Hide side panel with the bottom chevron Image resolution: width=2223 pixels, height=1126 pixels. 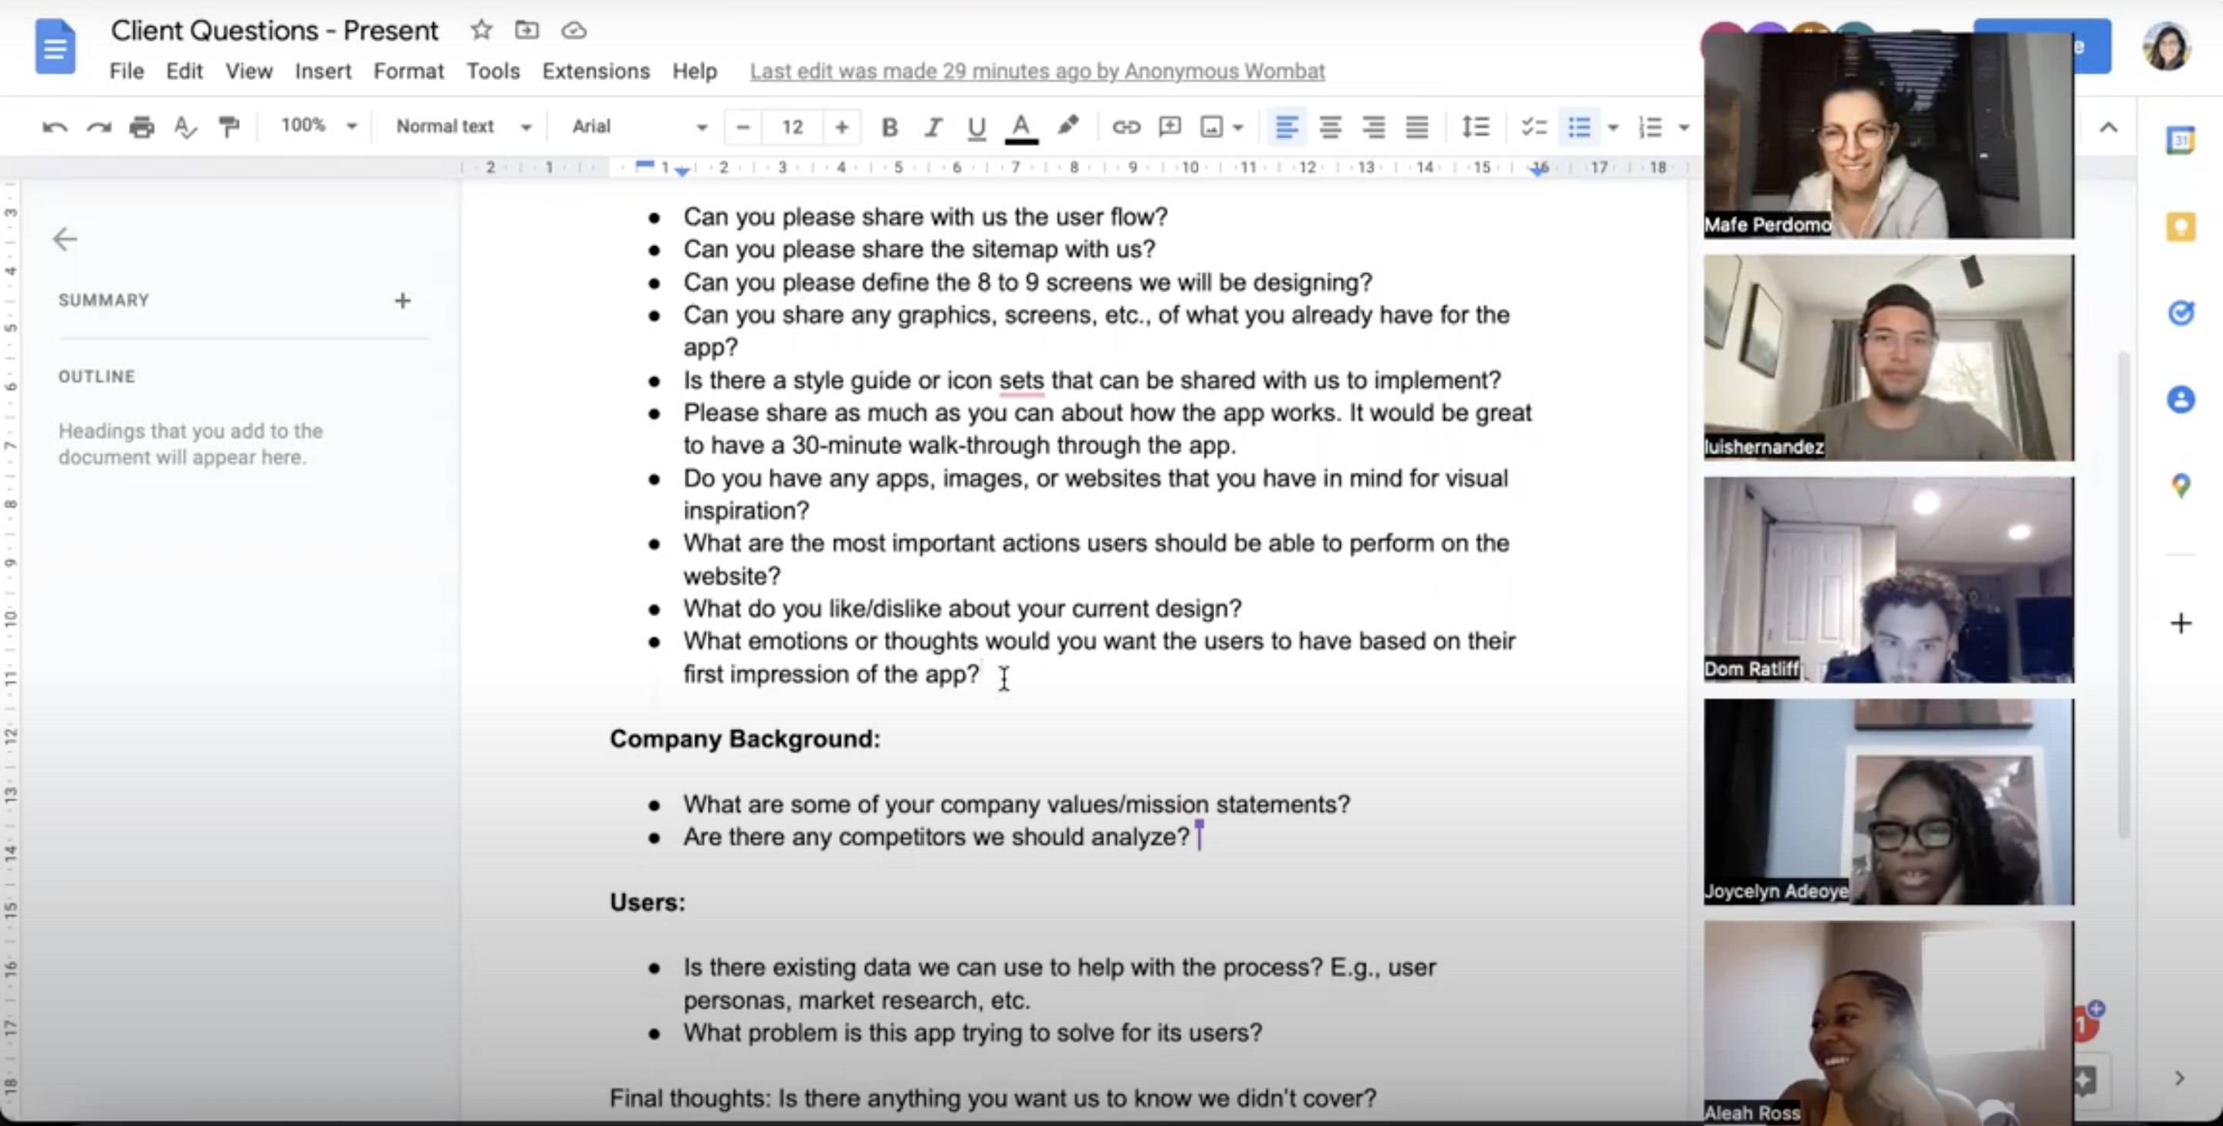click(2179, 1077)
